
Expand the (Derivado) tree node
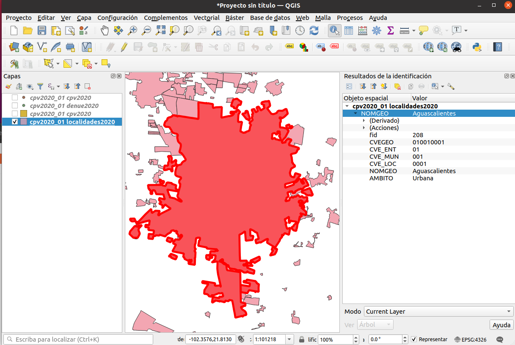point(364,121)
